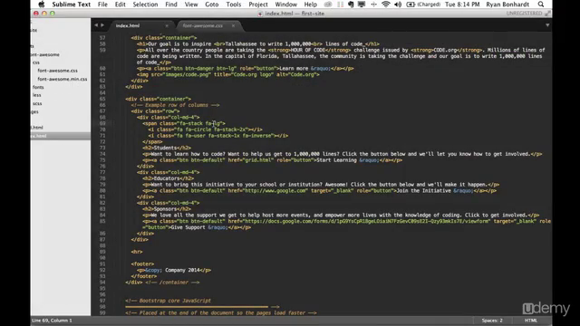Open the Window menu
The height and width of the screenshot is (326, 580).
[x=286, y=5]
